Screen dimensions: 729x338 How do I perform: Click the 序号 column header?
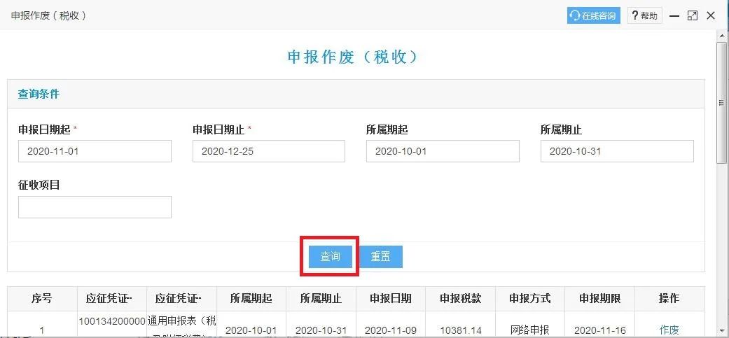pos(42,299)
